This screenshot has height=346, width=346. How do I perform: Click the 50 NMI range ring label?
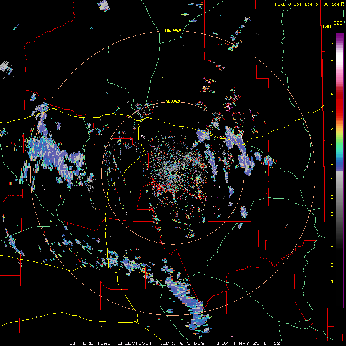pyautogui.click(x=173, y=101)
